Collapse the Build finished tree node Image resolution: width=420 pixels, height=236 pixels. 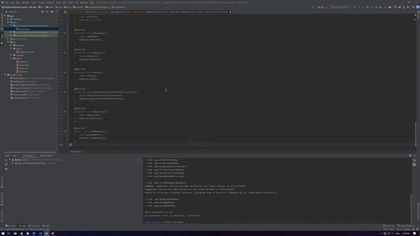(x=10, y=160)
